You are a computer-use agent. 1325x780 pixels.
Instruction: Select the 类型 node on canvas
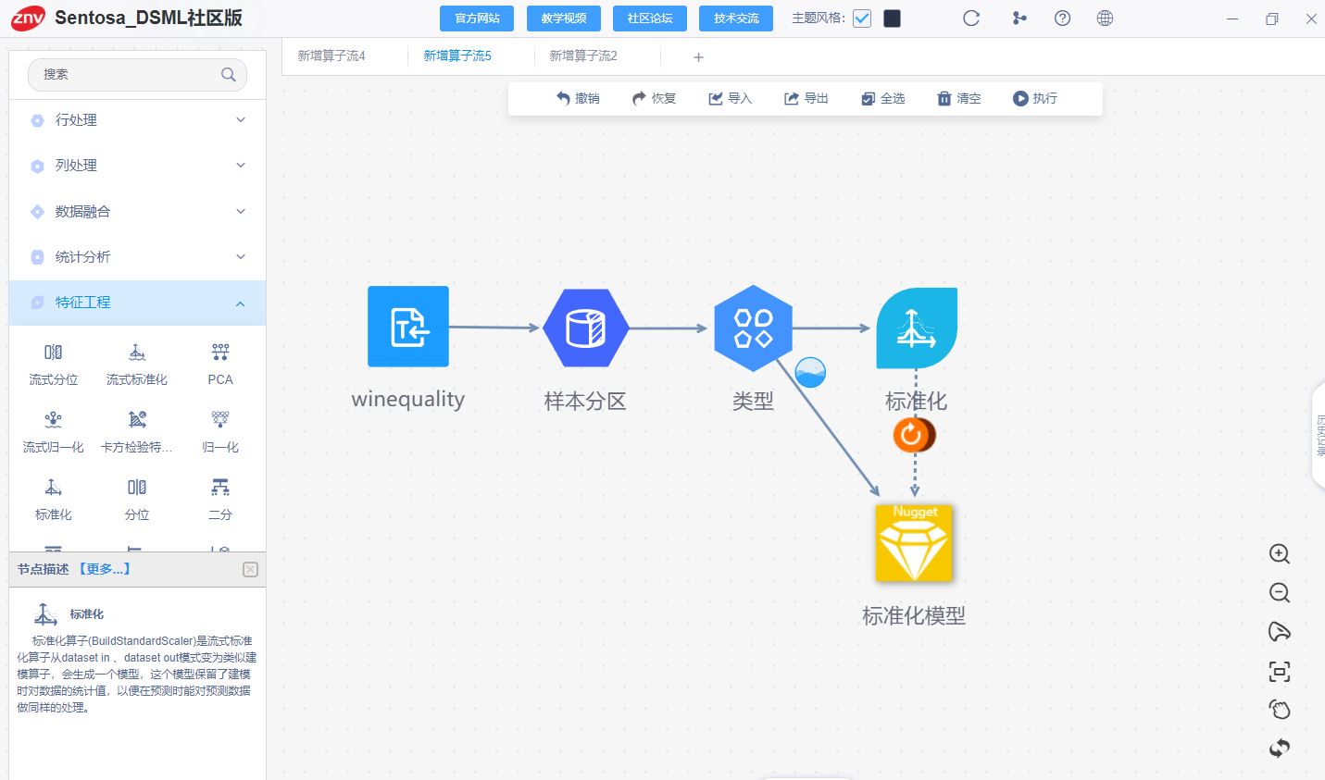point(754,328)
